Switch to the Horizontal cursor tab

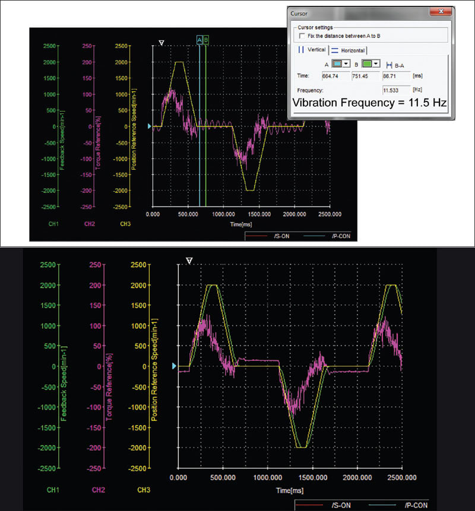(x=348, y=50)
